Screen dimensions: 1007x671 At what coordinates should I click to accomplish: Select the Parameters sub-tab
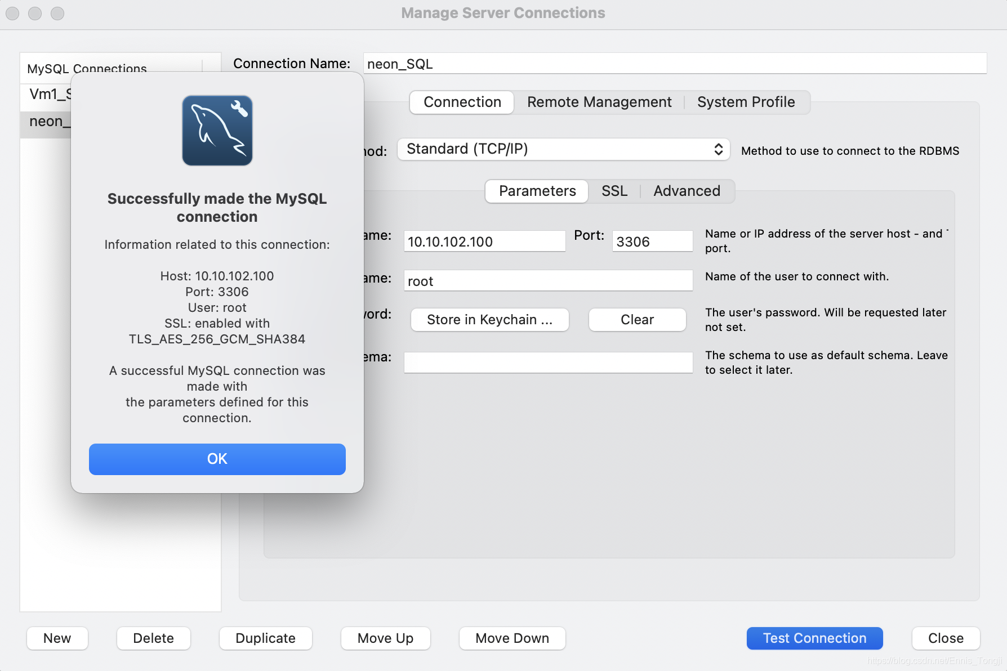pyautogui.click(x=537, y=191)
